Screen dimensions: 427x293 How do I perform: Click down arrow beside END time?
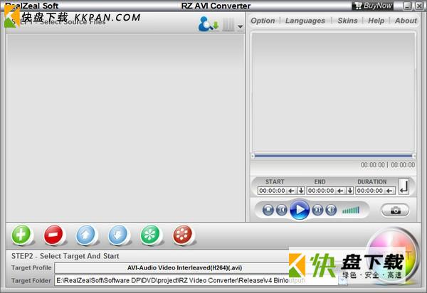pyautogui.click(x=350, y=191)
